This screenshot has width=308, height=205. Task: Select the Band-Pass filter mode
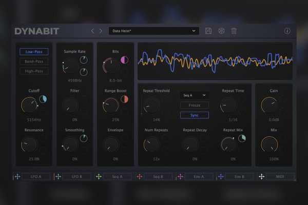34,61
